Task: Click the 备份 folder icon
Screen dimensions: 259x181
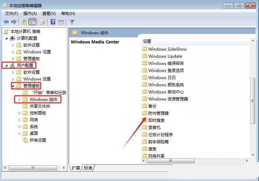Action: click(x=145, y=106)
